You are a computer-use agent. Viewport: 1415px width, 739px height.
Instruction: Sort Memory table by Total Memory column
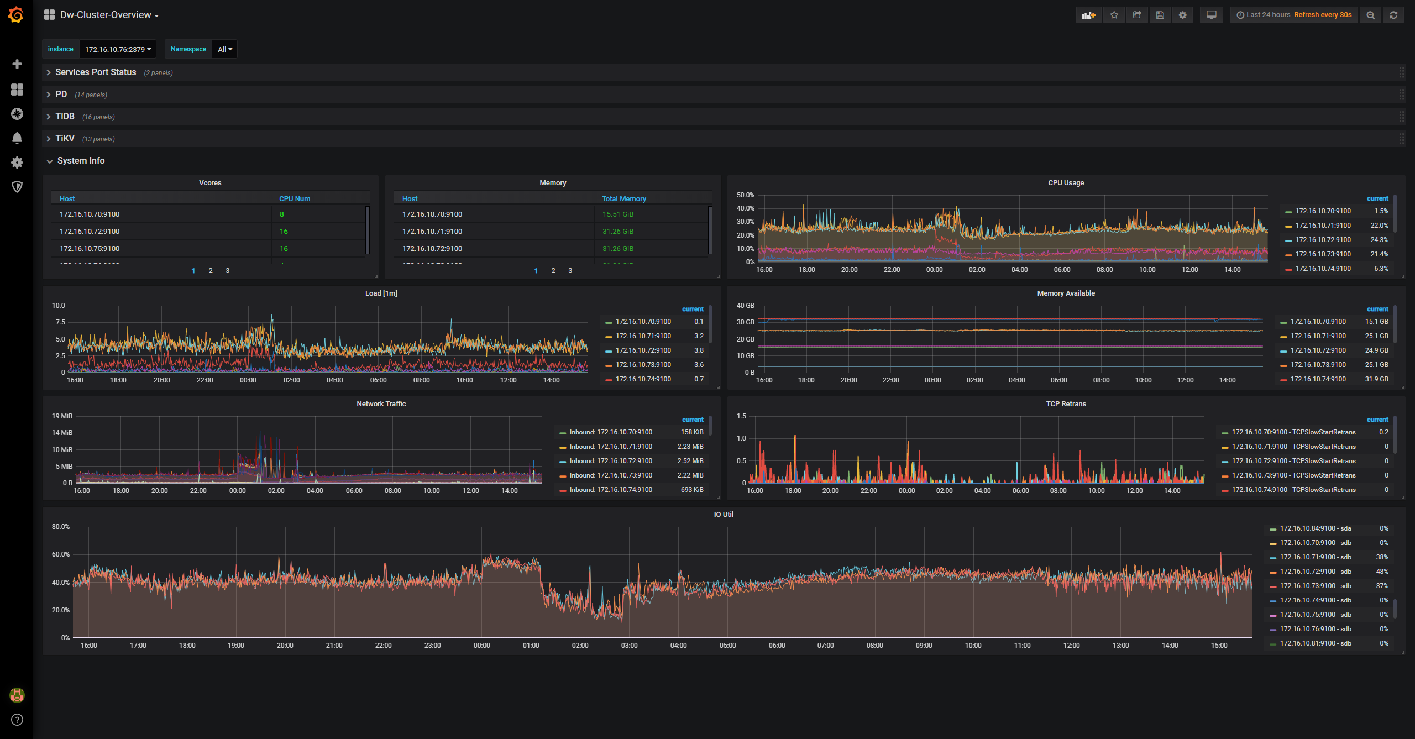pos(624,198)
